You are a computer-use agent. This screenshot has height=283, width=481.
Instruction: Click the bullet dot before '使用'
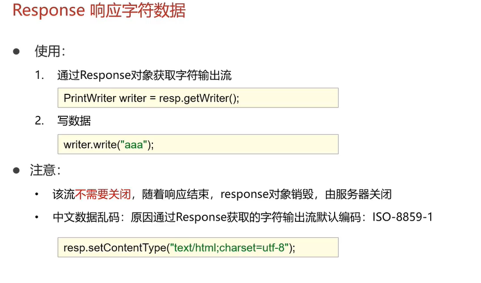(16, 51)
